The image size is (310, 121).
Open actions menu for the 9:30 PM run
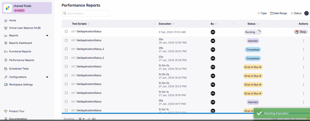click(x=303, y=76)
